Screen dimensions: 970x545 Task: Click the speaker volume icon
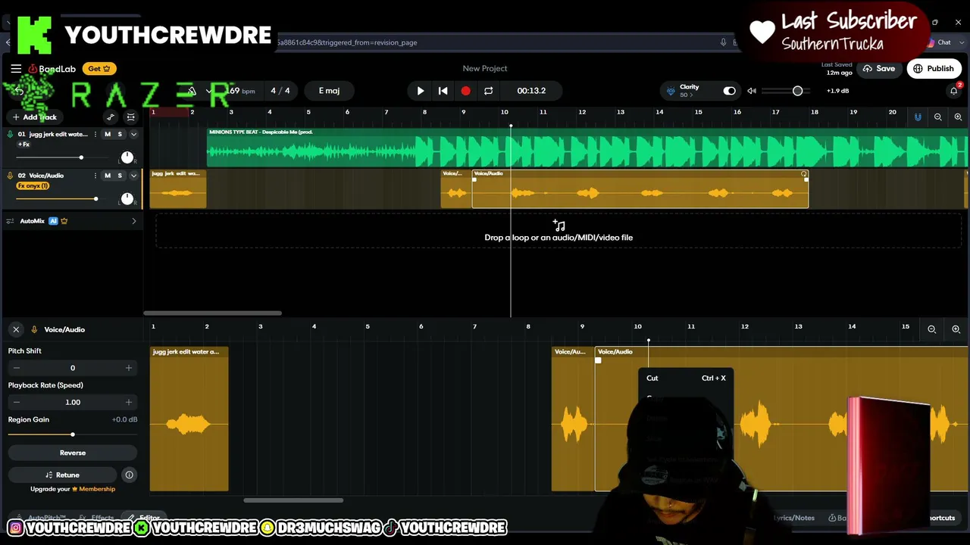pyautogui.click(x=752, y=91)
